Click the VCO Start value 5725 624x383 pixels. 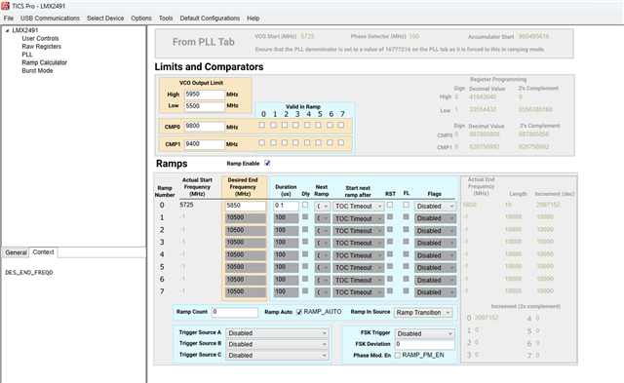(307, 36)
